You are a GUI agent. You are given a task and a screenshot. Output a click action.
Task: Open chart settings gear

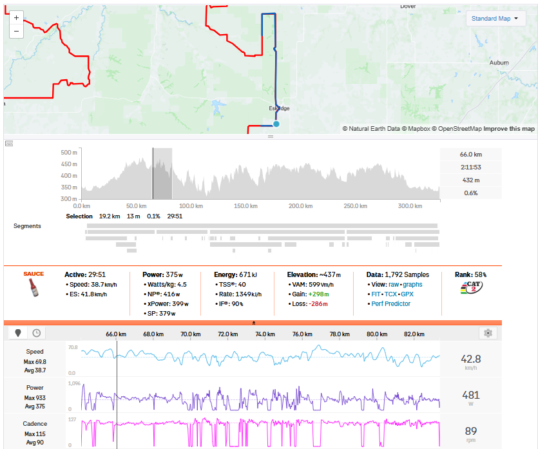tap(488, 333)
